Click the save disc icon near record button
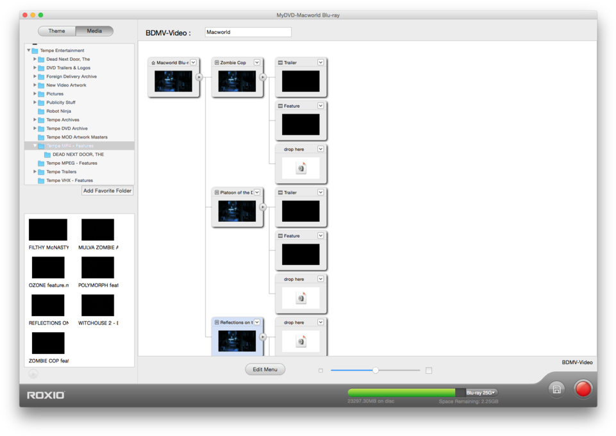Screen dimensions: 616x436 pos(555,389)
